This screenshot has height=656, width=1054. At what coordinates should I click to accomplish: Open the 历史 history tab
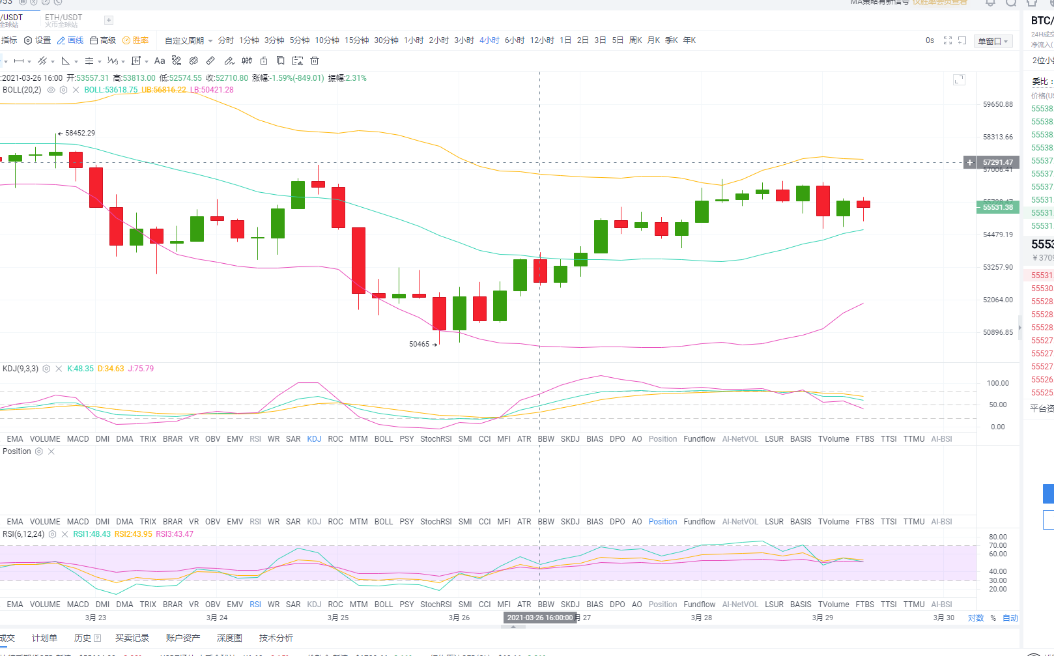(87, 638)
